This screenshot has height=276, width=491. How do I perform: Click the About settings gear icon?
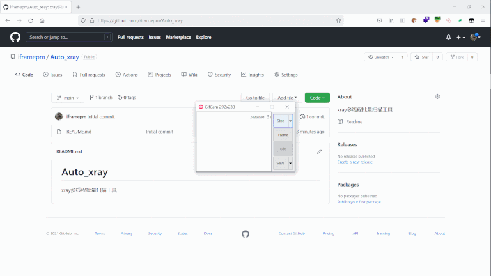point(437,96)
